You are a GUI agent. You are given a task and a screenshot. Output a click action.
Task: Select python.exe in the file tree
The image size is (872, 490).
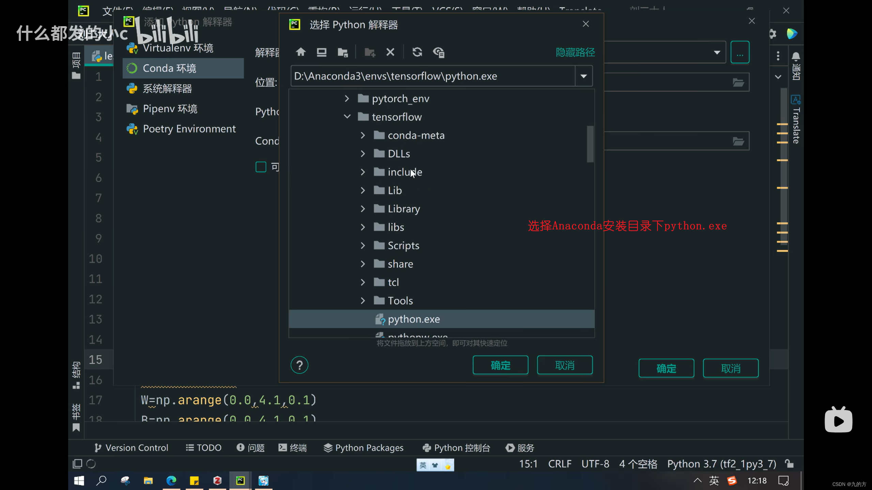point(441,319)
